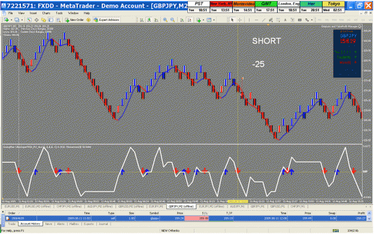Open the Strategy Tester icon
This screenshot has width=374, height=234.
(58, 20)
